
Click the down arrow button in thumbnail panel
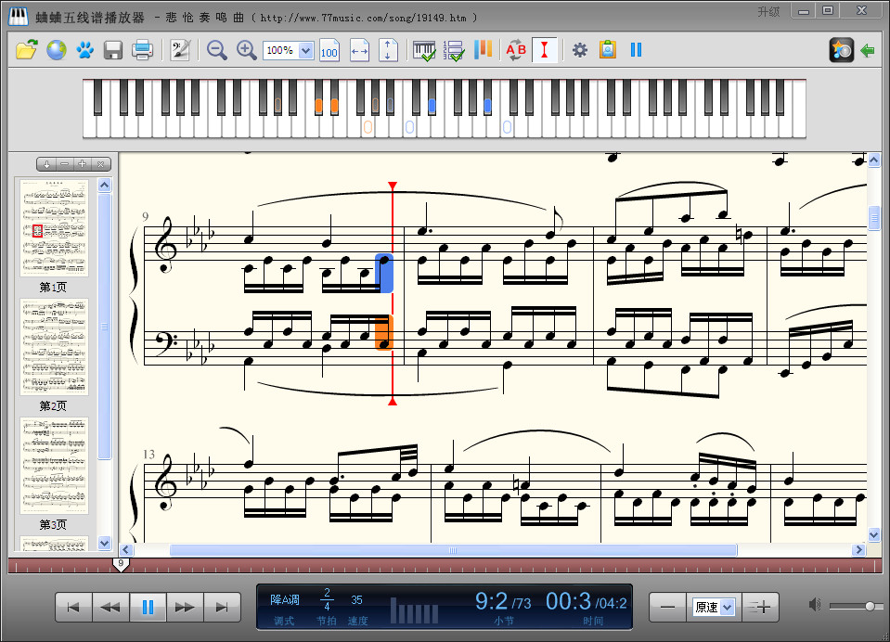pos(46,164)
